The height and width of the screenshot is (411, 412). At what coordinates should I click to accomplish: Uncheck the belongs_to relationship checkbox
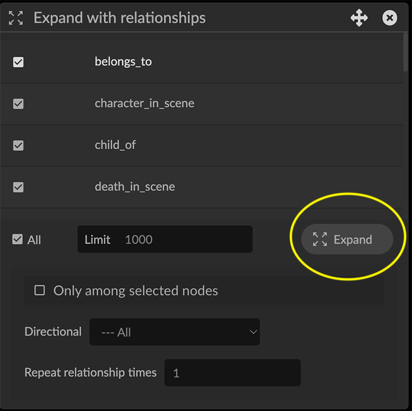click(x=18, y=62)
